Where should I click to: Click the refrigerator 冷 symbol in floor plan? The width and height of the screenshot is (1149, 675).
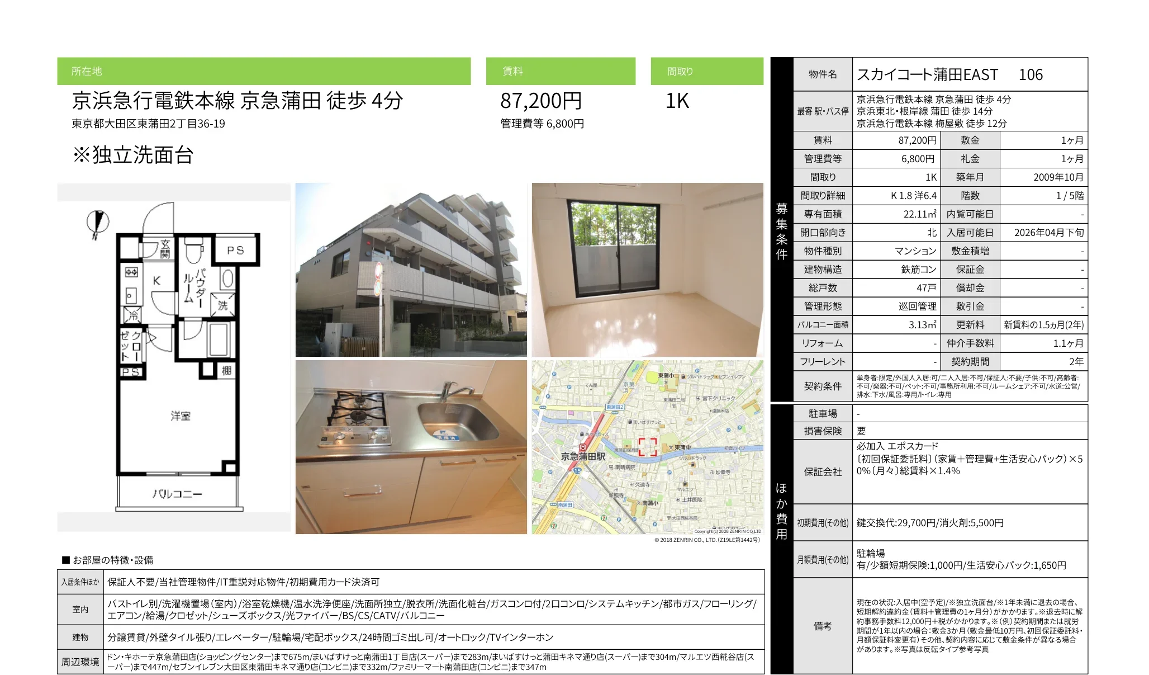(133, 315)
